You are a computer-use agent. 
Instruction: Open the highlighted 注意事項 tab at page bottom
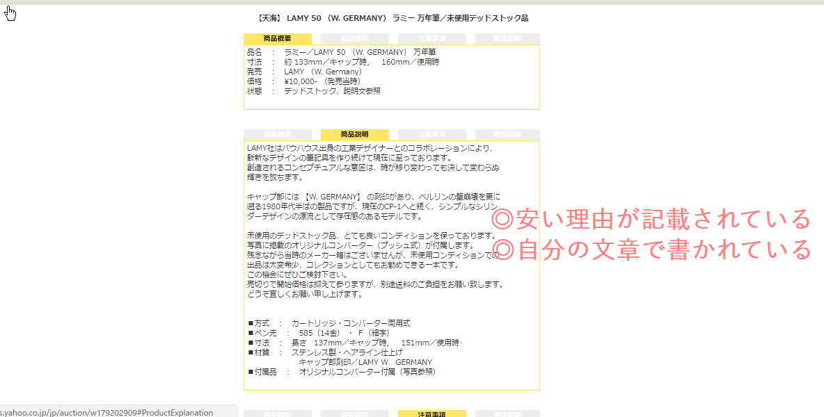pos(431,413)
